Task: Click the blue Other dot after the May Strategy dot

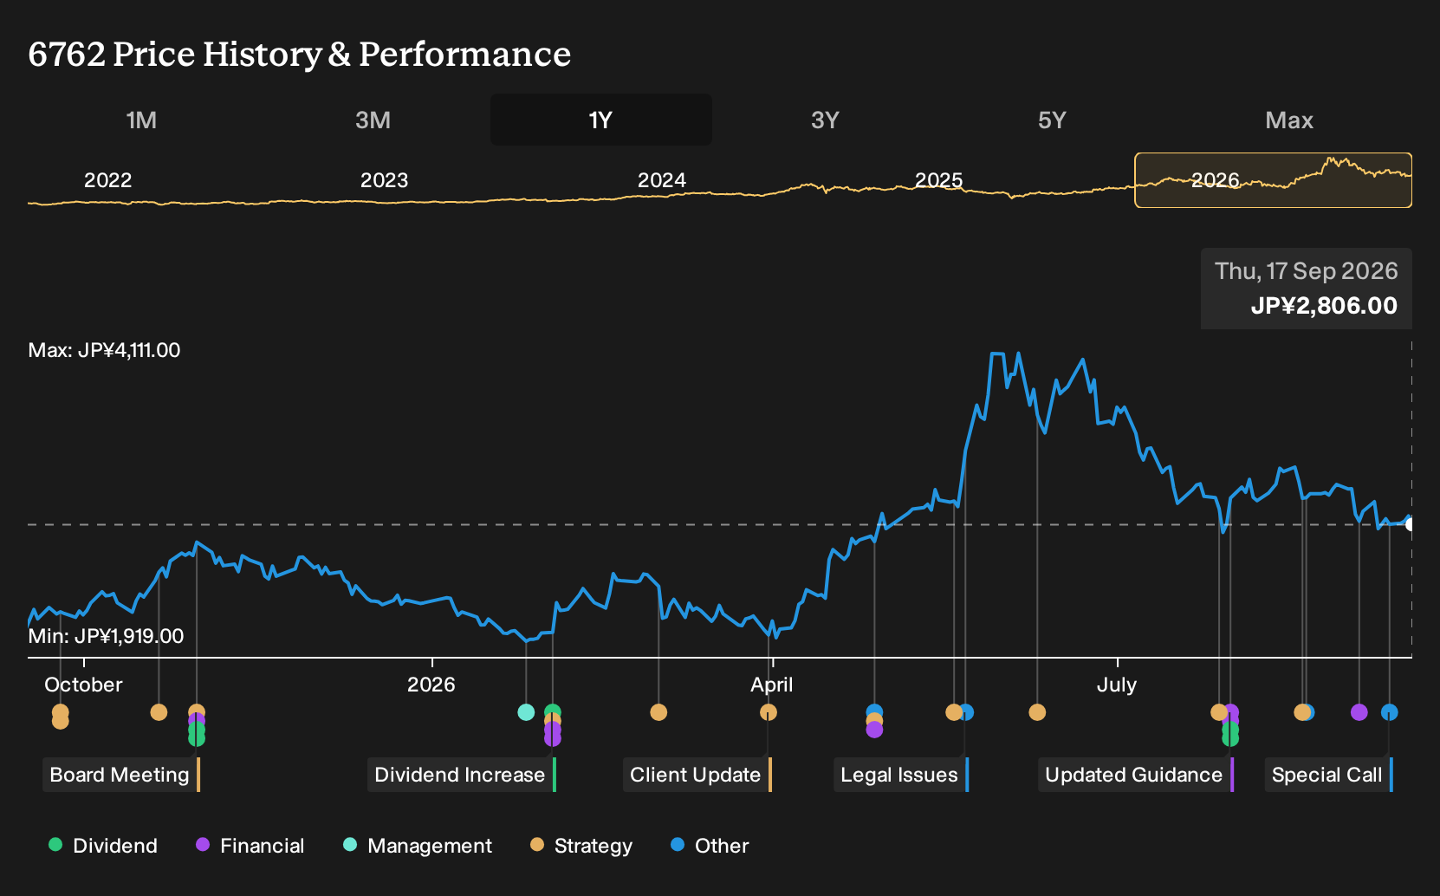Action: tap(966, 712)
